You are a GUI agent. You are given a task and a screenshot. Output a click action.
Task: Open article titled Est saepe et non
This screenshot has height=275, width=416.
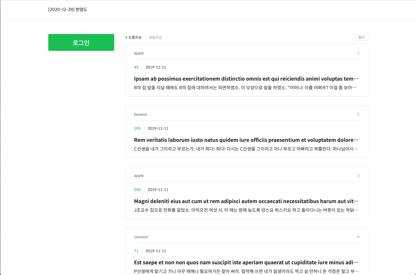[246, 262]
